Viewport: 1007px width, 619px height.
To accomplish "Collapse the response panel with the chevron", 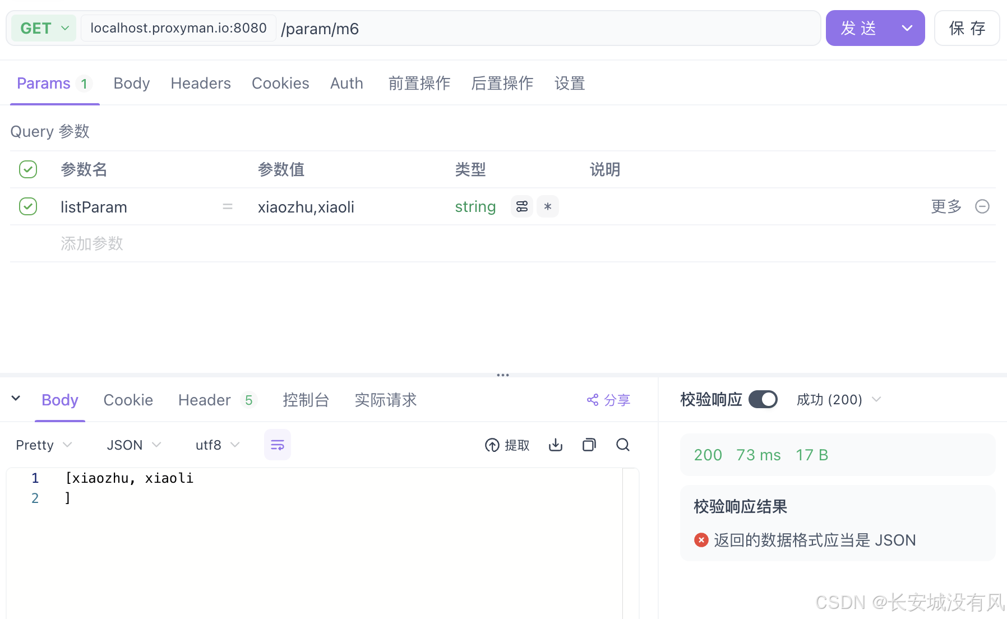I will [16, 399].
